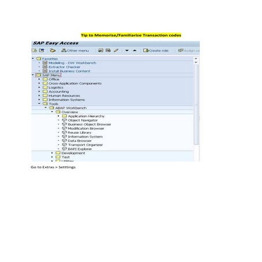Screen dimensions: 262x262
Task: Click the Transport Organizer transaction icon
Action: (x=64, y=145)
